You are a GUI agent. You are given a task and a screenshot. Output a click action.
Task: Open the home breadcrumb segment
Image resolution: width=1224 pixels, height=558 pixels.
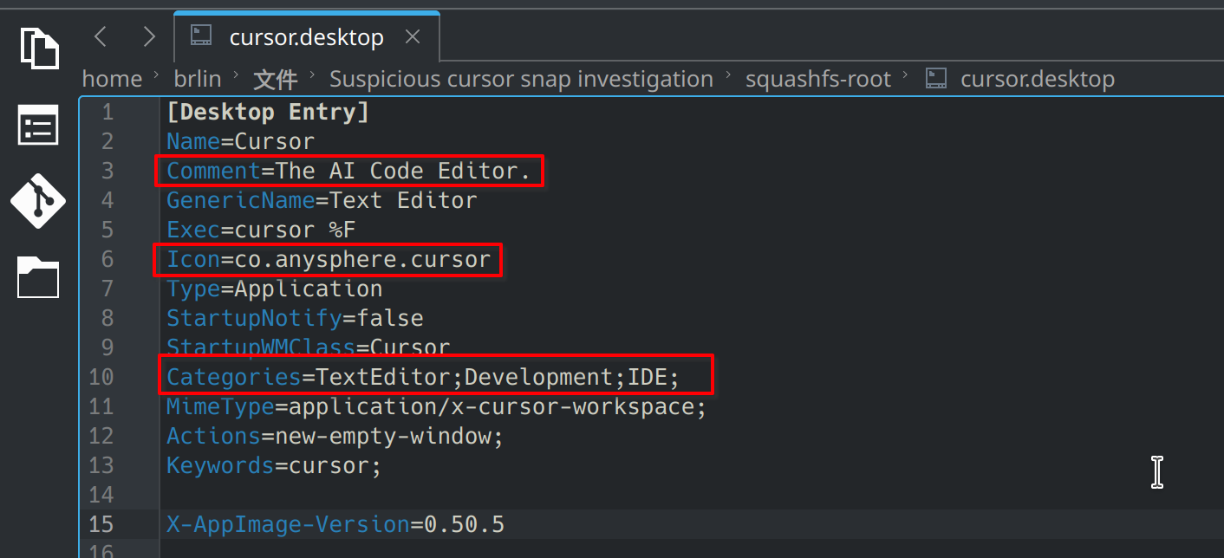point(112,79)
